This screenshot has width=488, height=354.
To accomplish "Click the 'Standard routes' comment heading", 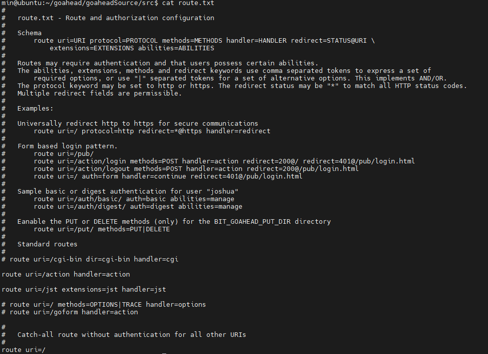I will tap(47, 244).
